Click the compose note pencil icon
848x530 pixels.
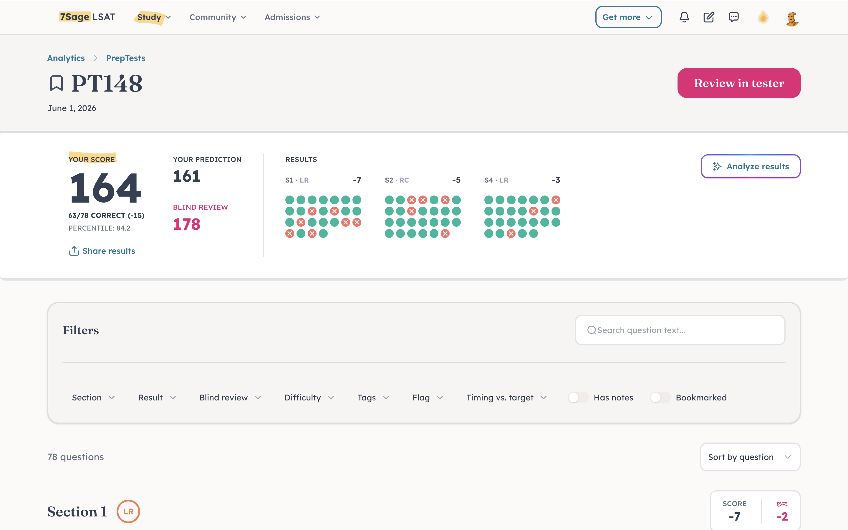708,17
